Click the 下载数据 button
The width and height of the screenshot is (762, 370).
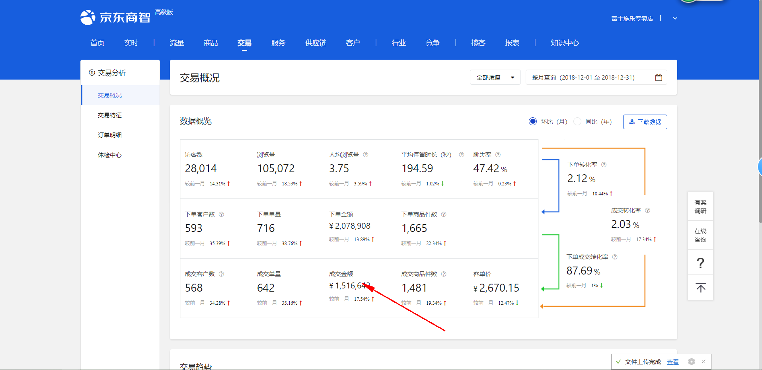pyautogui.click(x=645, y=122)
